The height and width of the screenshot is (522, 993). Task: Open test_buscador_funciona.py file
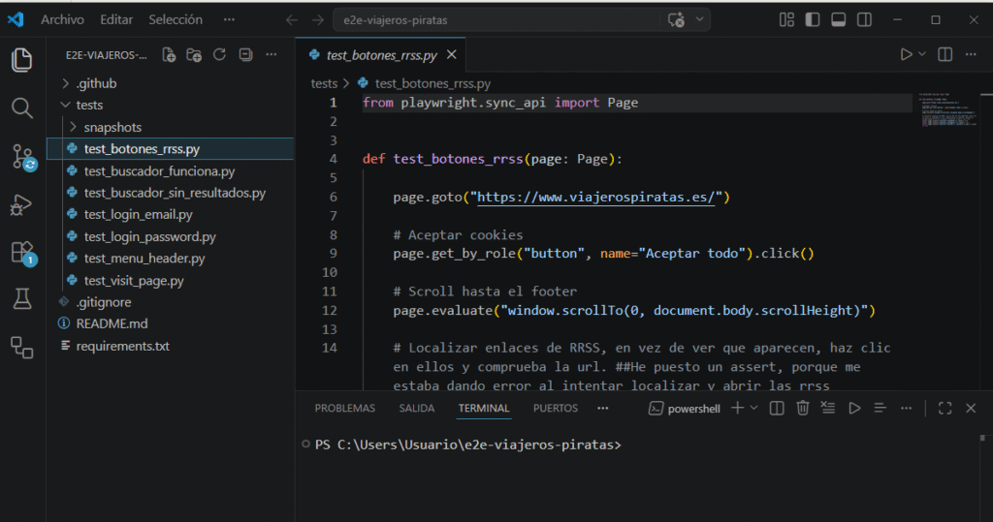[170, 170]
